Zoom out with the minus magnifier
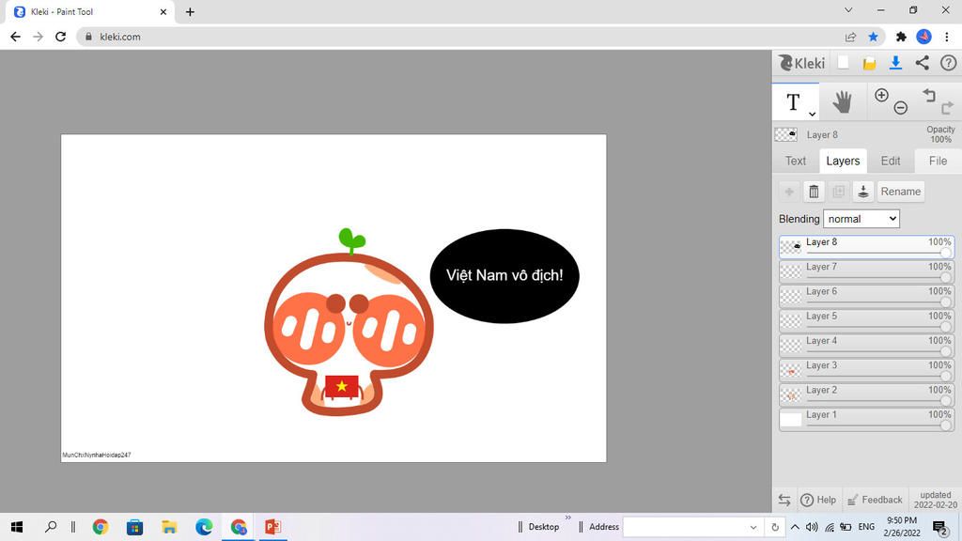Screen dimensions: 962x541 tap(901, 108)
